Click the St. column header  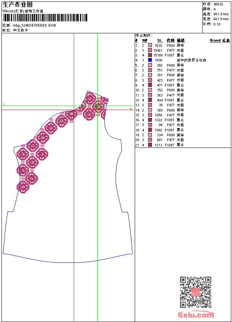point(160,40)
